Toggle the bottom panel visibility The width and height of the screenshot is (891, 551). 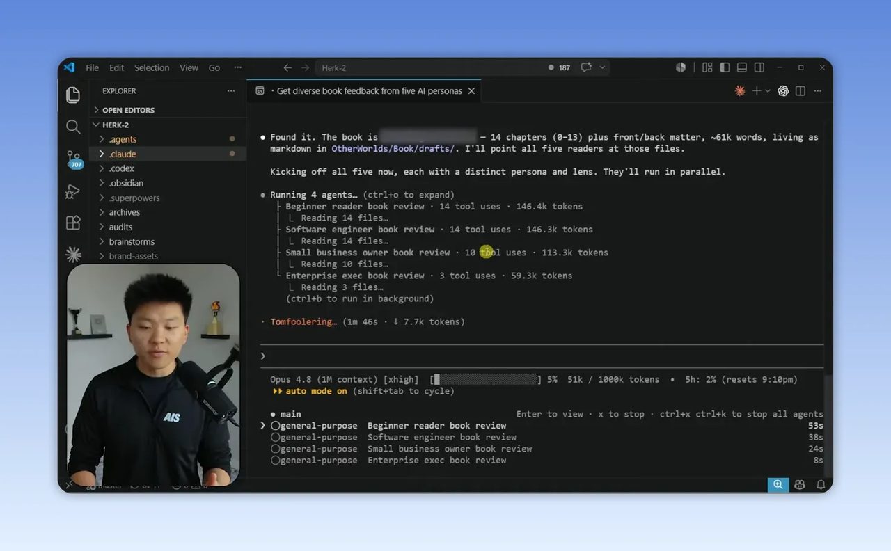[x=742, y=67]
